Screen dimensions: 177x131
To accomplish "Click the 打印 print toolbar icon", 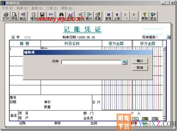I will point(6,16).
